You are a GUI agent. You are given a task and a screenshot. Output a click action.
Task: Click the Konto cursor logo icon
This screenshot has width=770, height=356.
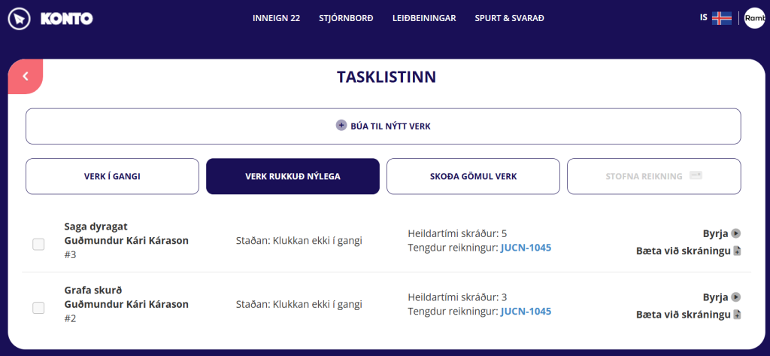click(19, 19)
